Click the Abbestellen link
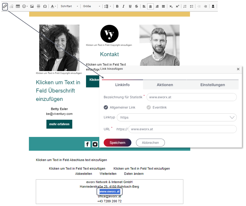The height and width of the screenshot is (206, 246). [84, 174]
